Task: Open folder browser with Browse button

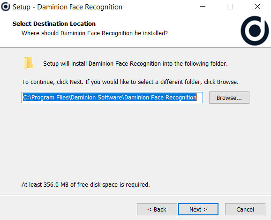Action: (229, 98)
